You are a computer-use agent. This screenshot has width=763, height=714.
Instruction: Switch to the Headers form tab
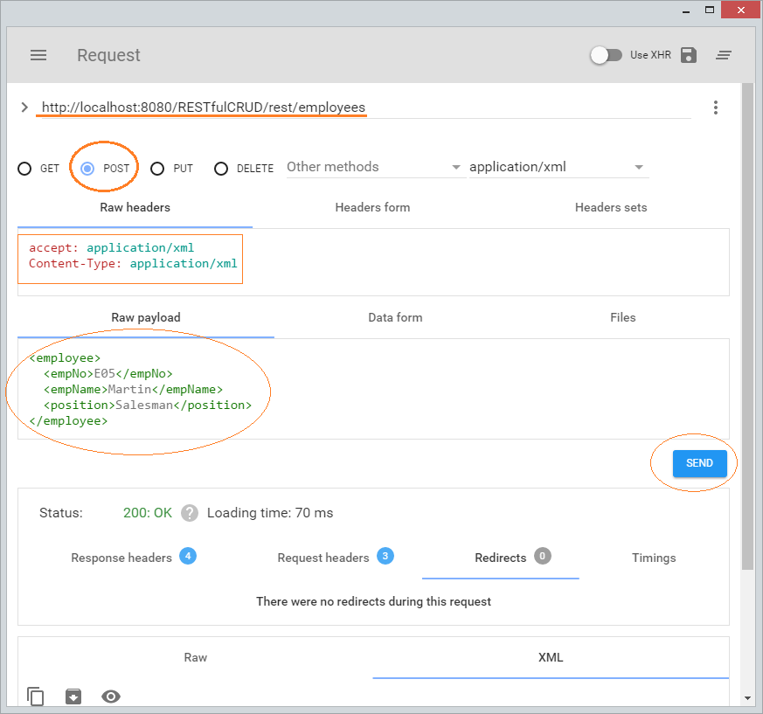coord(372,207)
